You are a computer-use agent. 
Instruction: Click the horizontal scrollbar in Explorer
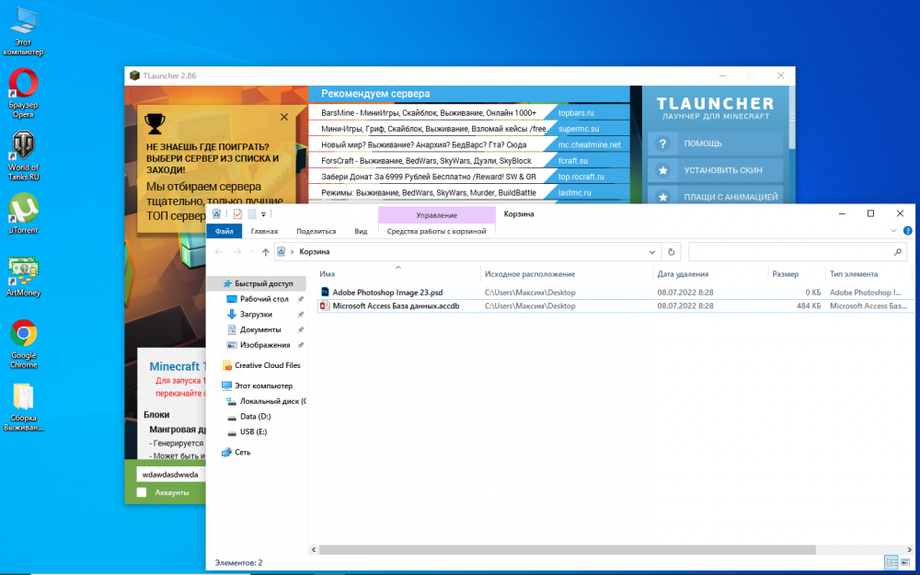click(568, 550)
